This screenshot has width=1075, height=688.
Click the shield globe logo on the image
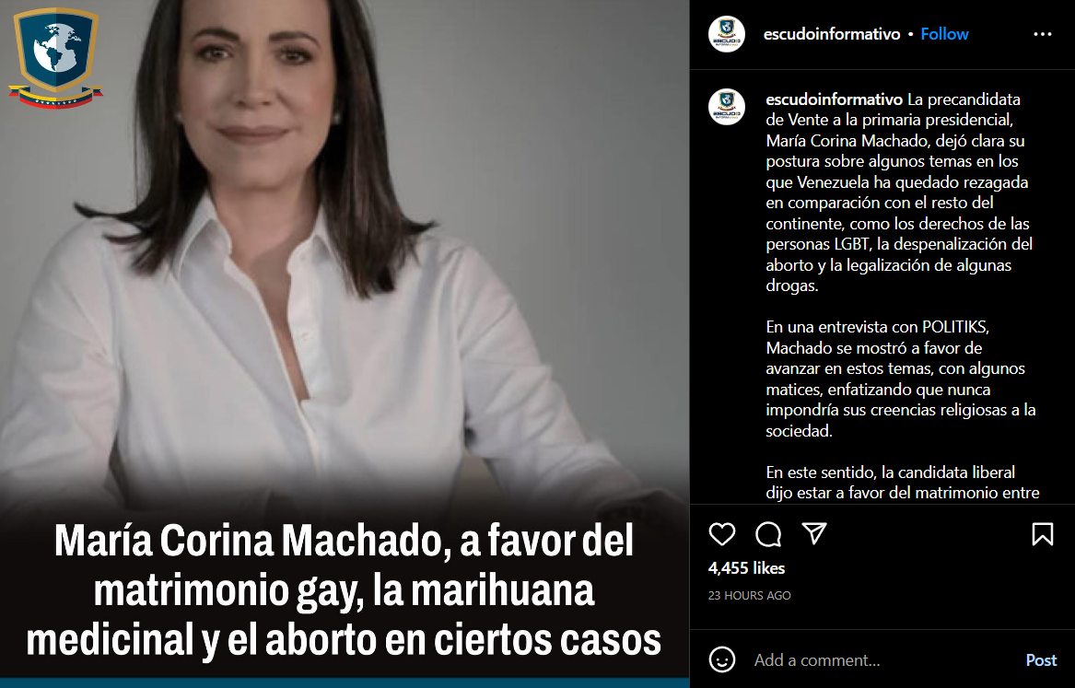(55, 57)
